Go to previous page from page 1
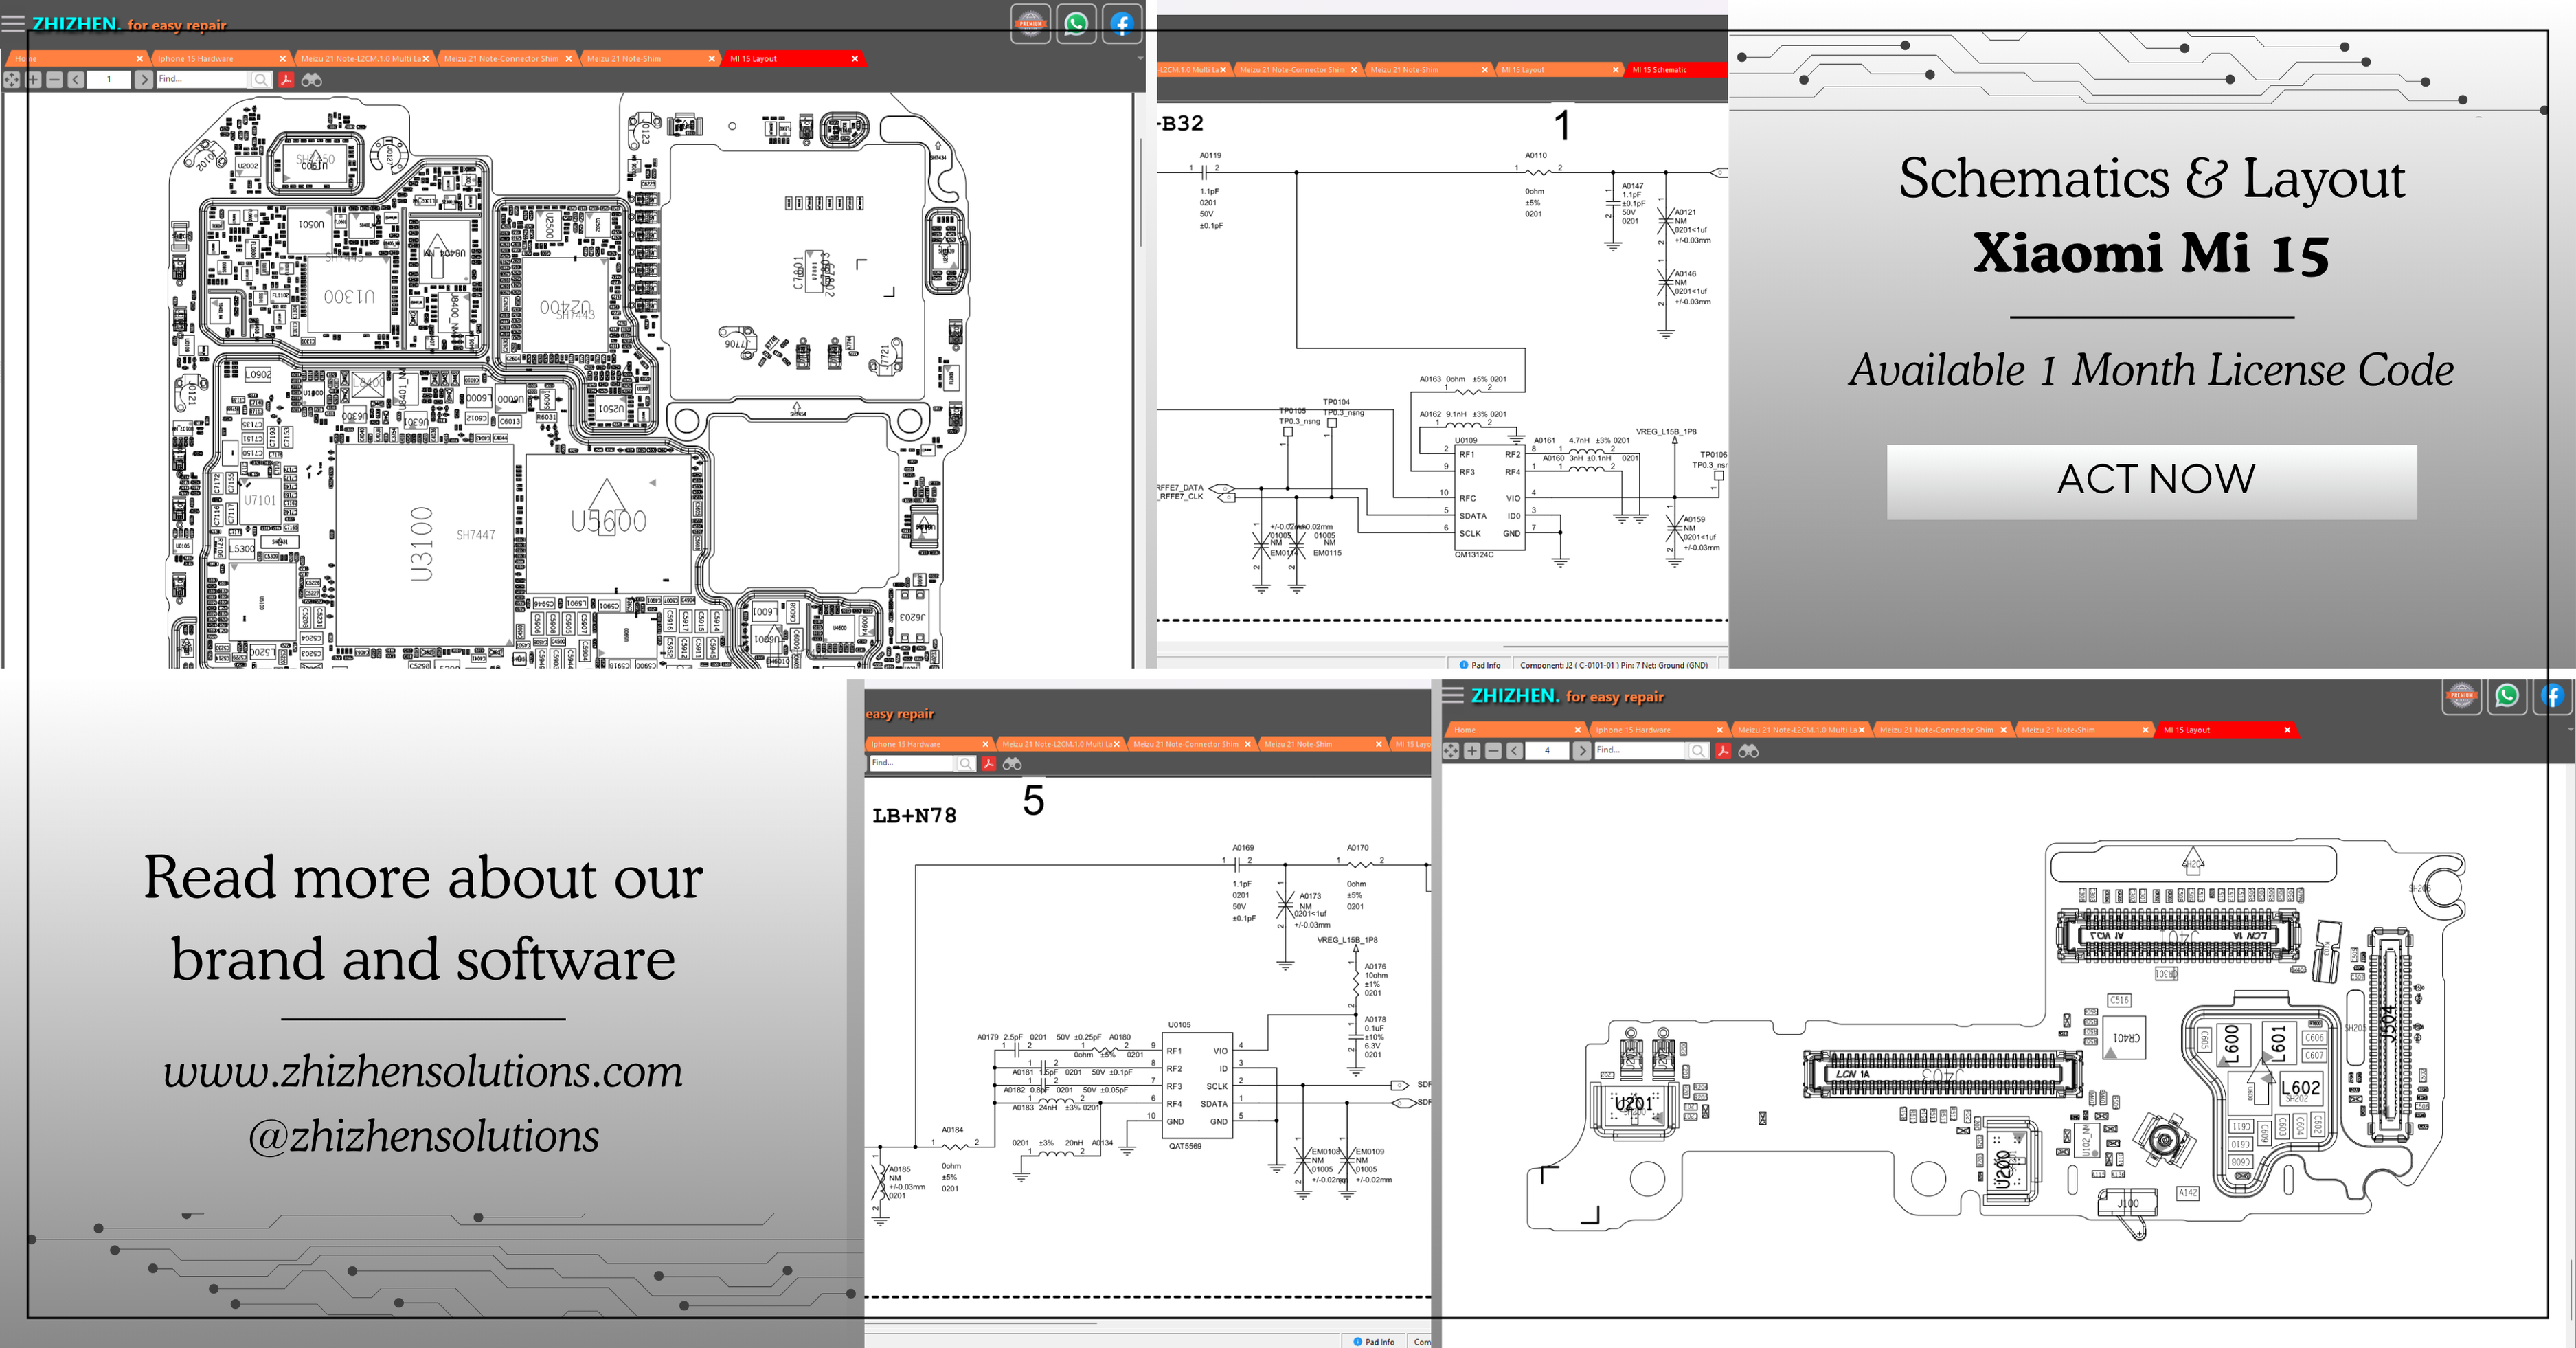This screenshot has width=2576, height=1348. click(76, 80)
